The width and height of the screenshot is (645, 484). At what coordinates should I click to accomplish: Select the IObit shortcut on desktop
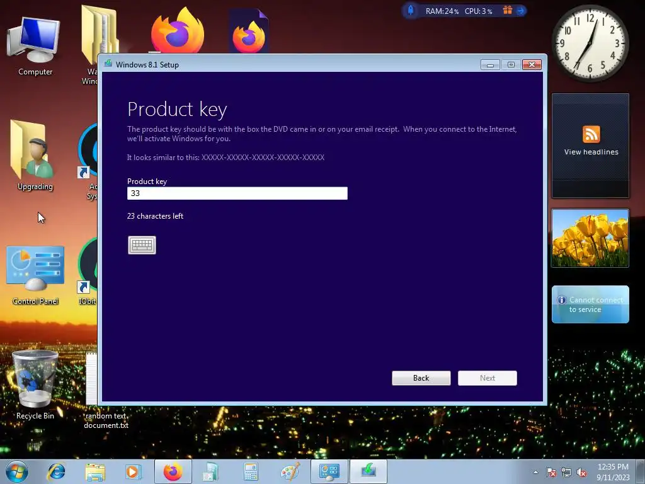pos(88,272)
